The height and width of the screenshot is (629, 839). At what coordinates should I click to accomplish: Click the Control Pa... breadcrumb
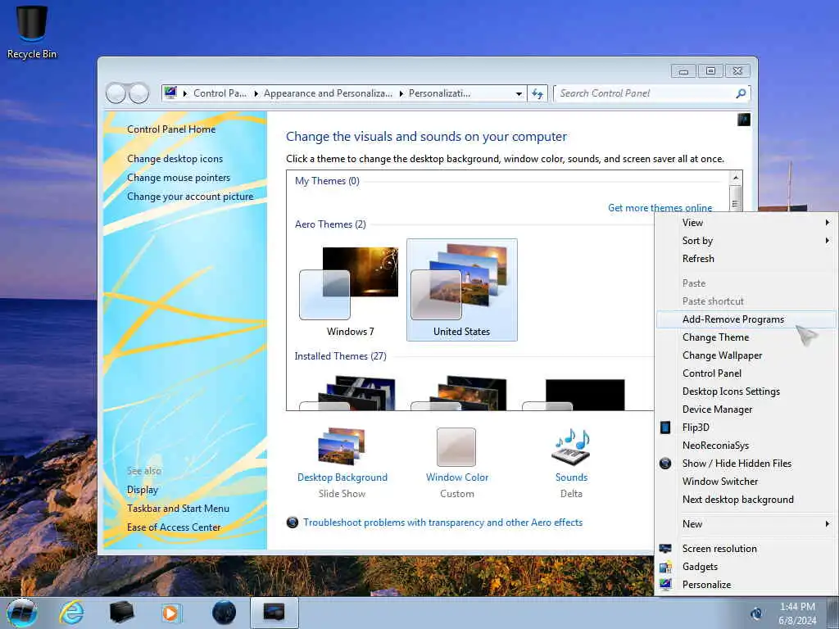pos(220,93)
